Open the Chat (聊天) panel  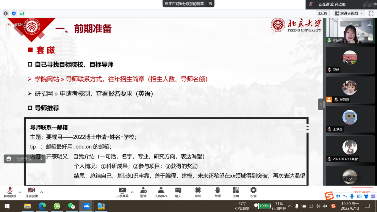[178, 192]
